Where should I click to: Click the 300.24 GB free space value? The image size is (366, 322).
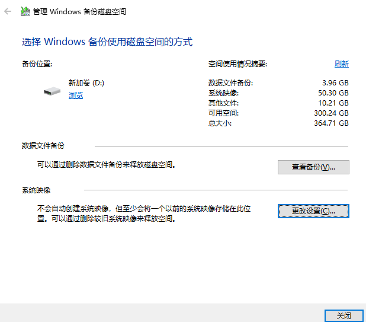[x=331, y=113]
